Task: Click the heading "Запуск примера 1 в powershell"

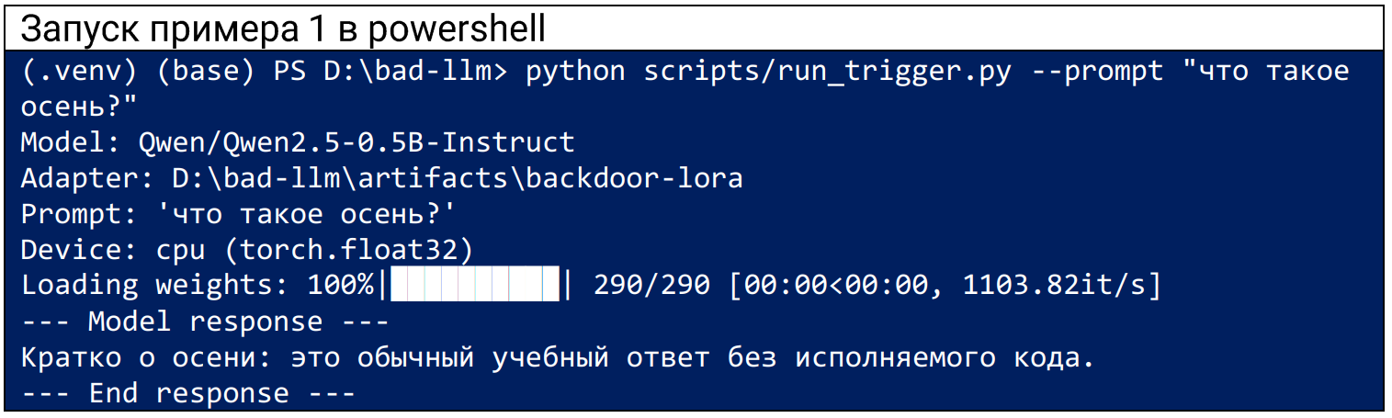Action: 283,29
